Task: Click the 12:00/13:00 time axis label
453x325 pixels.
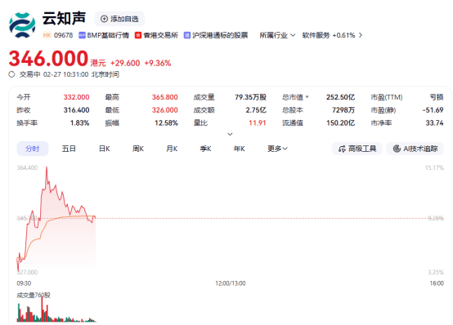Action: [231, 283]
